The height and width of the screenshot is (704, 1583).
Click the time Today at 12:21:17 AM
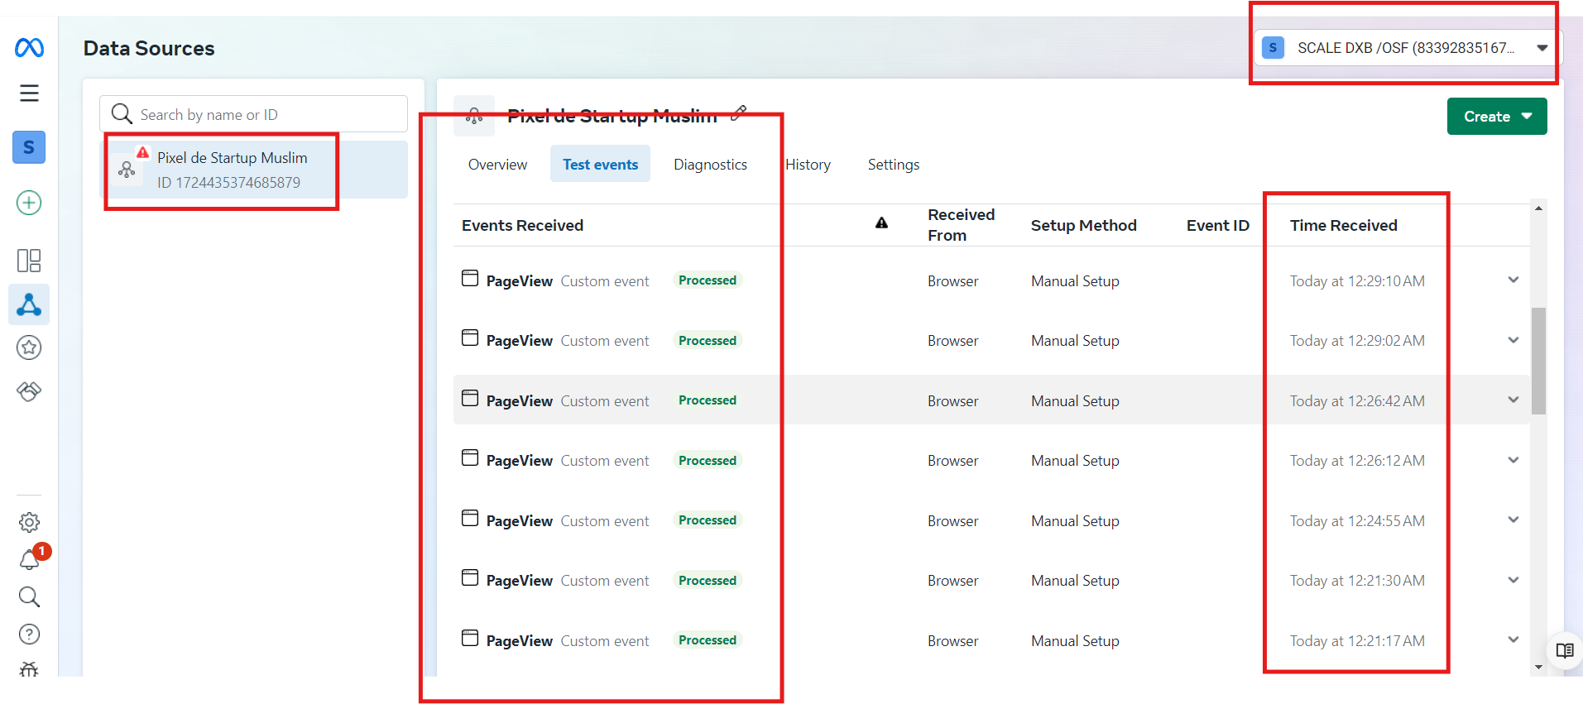click(x=1357, y=641)
